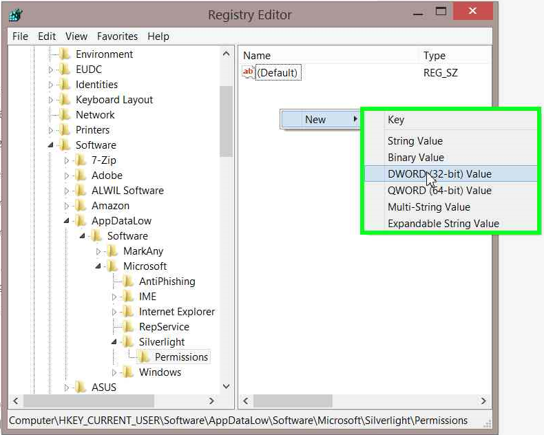Click the Internet Explorer folder icon
Screen dimensions: 544x435
pyautogui.click(x=128, y=312)
